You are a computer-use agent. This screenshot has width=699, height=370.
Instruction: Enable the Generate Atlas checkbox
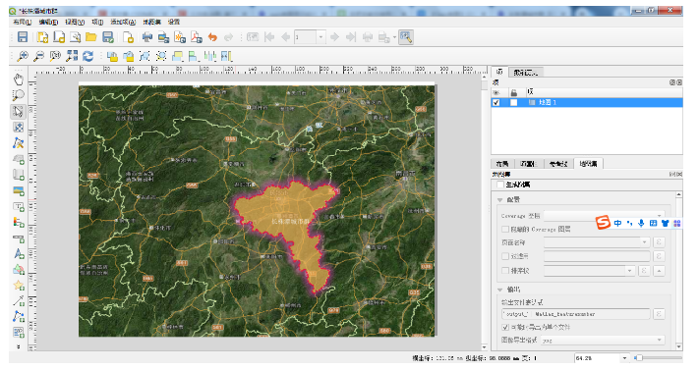click(500, 185)
